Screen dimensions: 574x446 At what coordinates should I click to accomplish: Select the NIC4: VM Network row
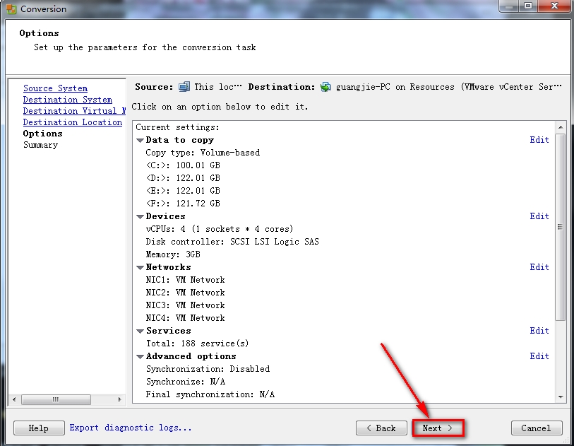185,318
